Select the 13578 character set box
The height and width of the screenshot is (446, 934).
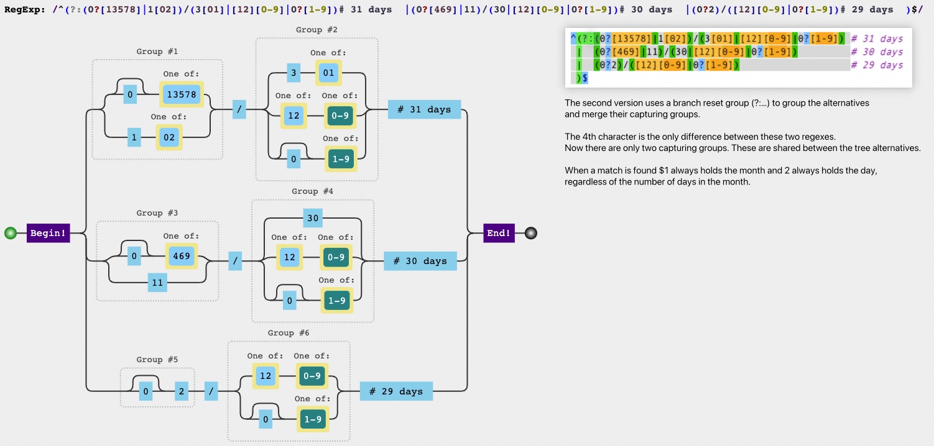tap(182, 94)
